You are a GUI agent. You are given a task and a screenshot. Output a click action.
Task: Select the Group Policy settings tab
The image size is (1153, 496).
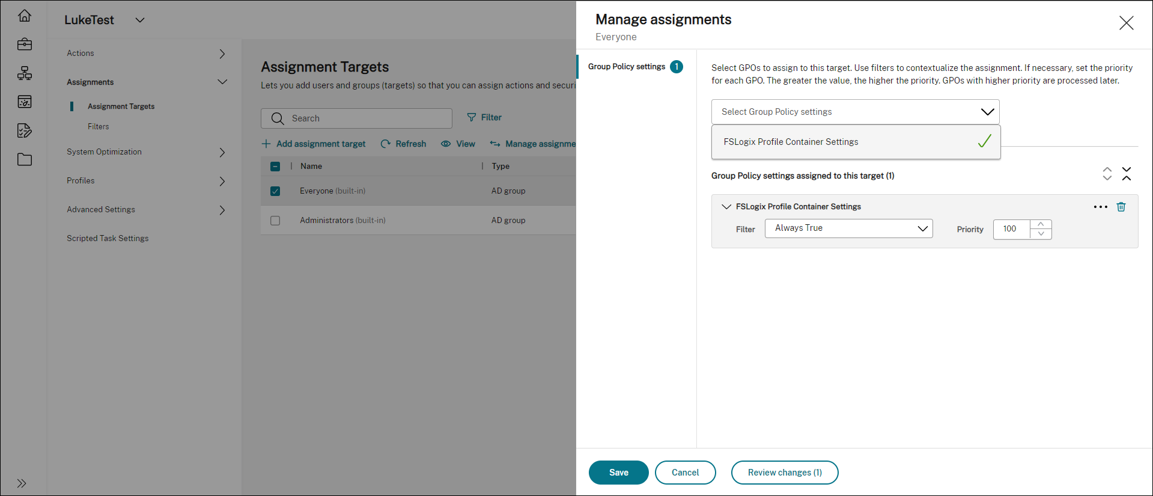pos(627,67)
